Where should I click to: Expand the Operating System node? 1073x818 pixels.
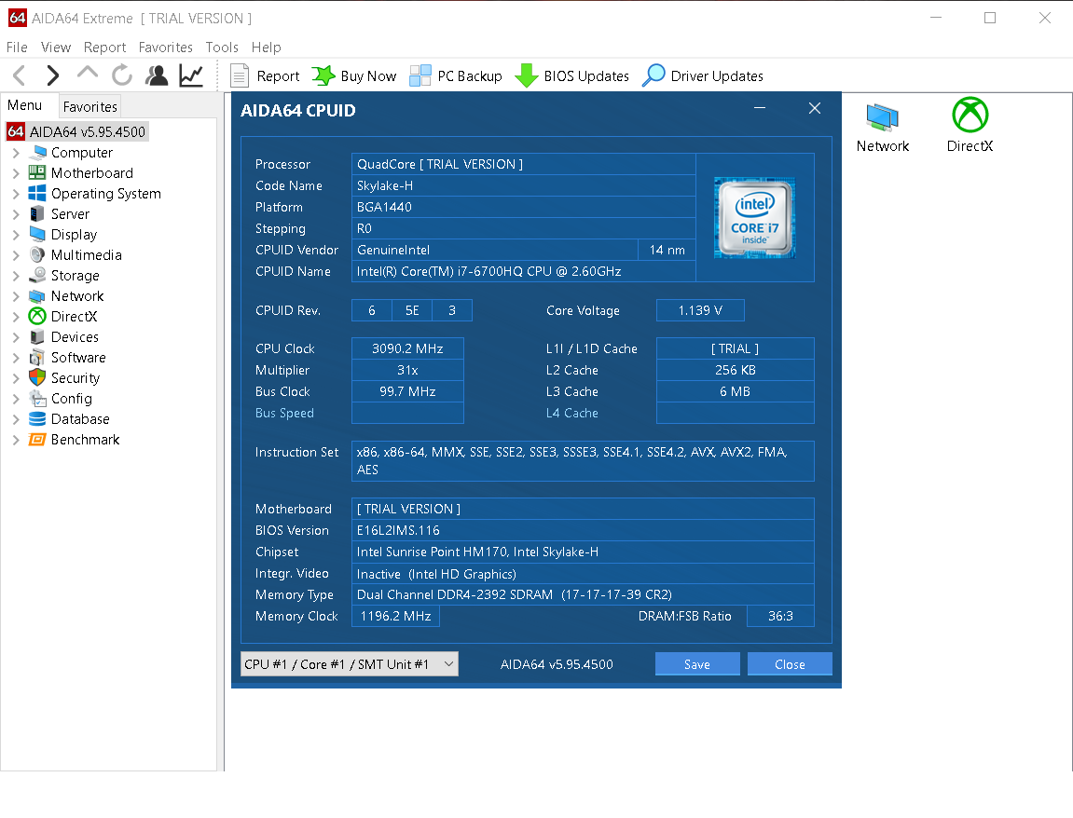coord(16,194)
